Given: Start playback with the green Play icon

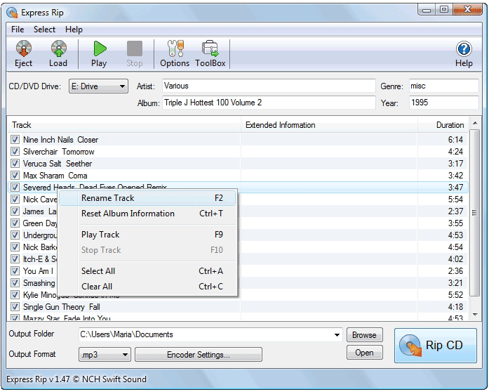Looking at the screenshot, I should 100,48.
